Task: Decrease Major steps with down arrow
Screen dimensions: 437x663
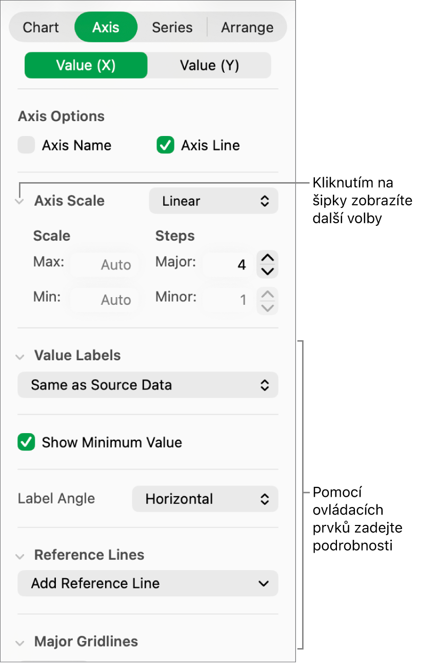Action: (268, 271)
